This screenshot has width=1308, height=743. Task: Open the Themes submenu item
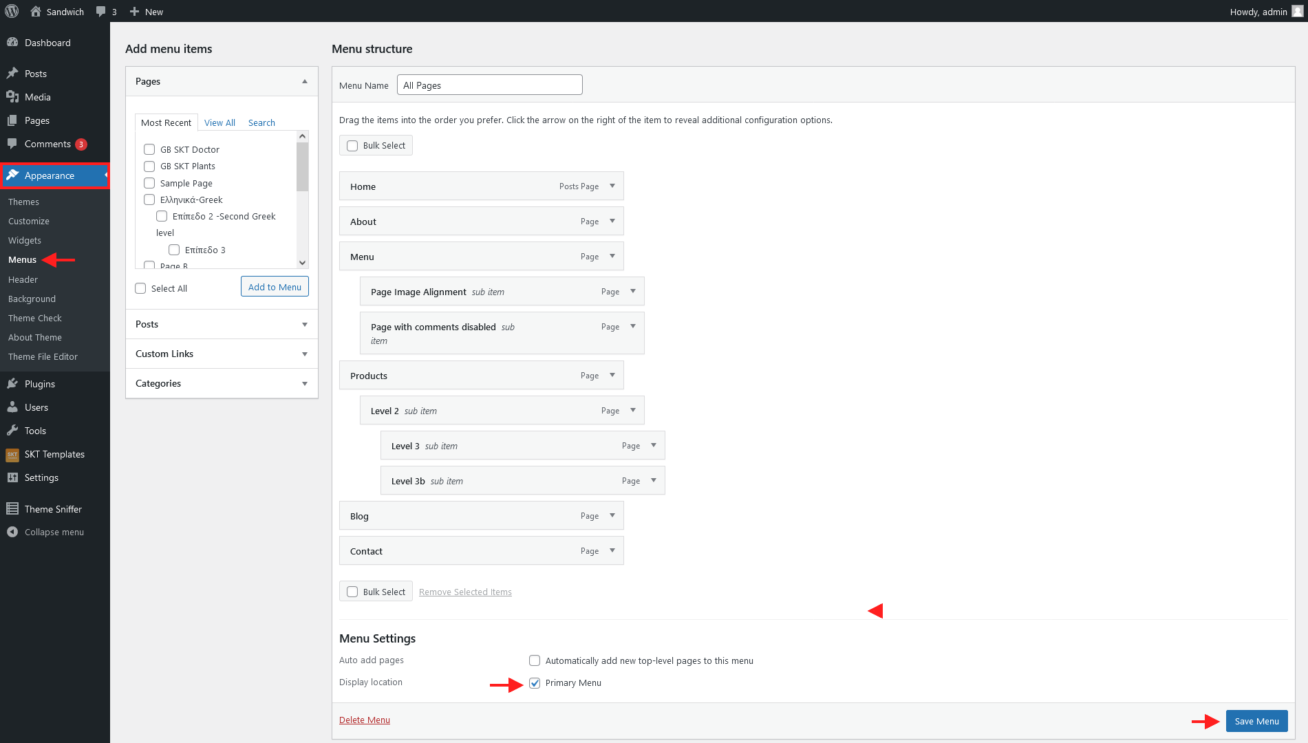[23, 202]
